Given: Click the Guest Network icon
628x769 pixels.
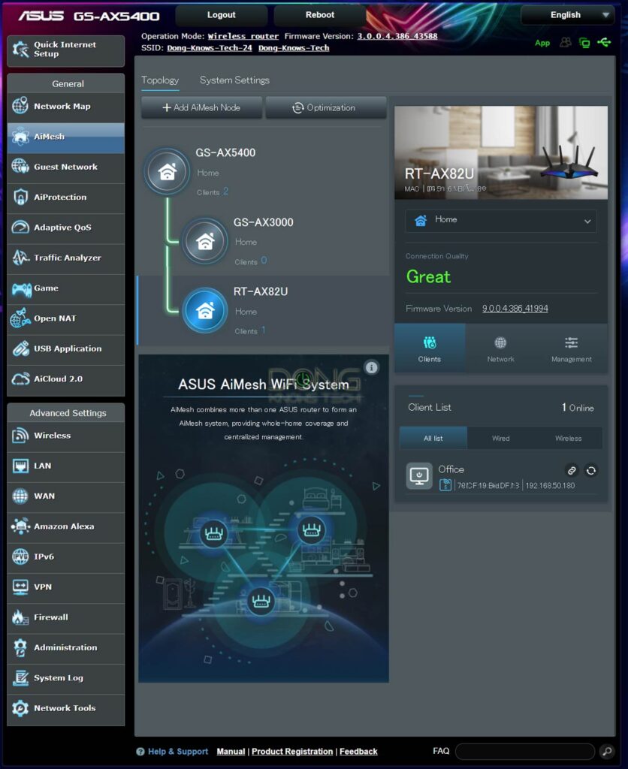Looking at the screenshot, I should tap(20, 167).
